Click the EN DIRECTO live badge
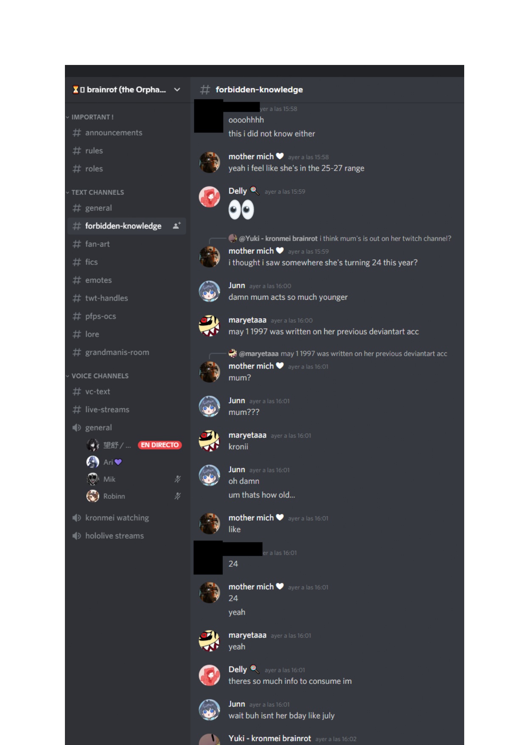Image resolution: width=527 pixels, height=745 pixels. pos(160,445)
